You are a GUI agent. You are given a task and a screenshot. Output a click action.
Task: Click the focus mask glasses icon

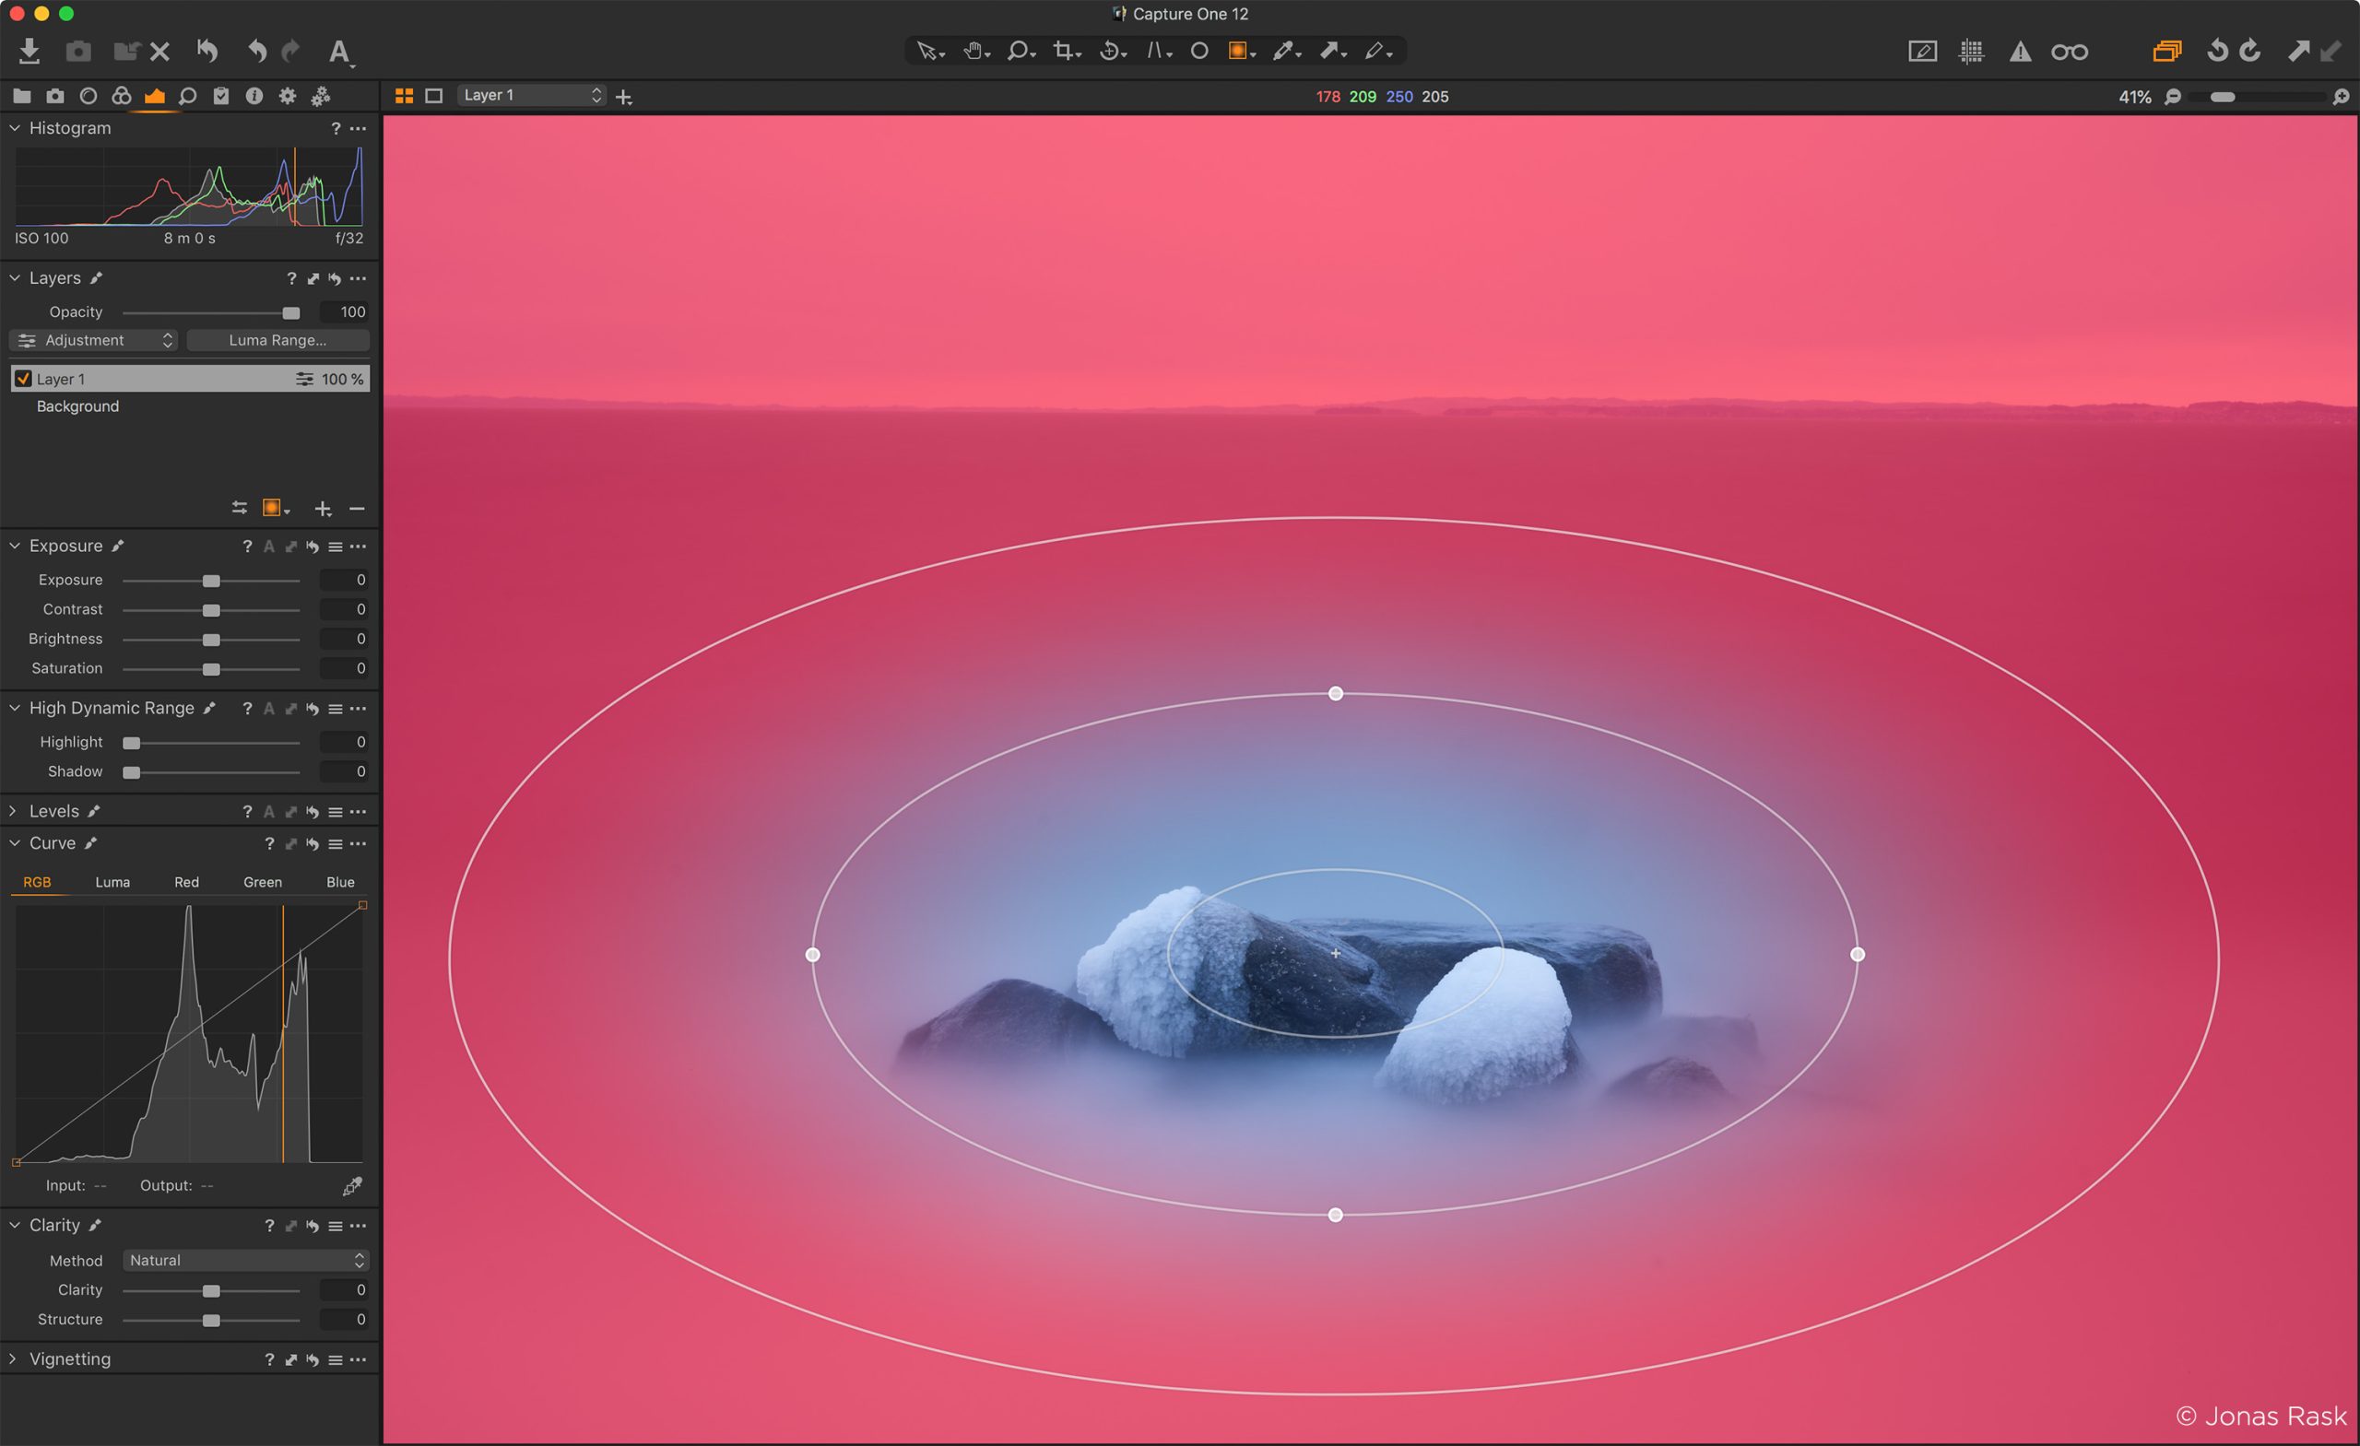point(2071,51)
